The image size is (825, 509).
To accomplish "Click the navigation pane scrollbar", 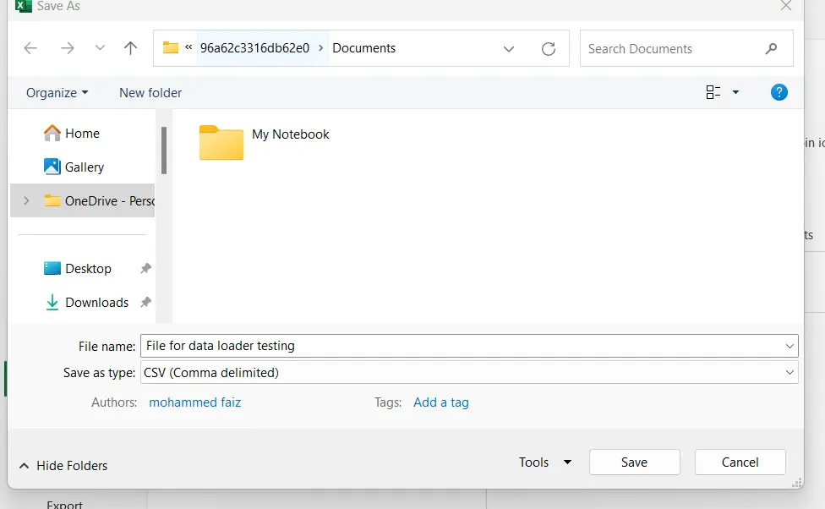I will pyautogui.click(x=164, y=151).
